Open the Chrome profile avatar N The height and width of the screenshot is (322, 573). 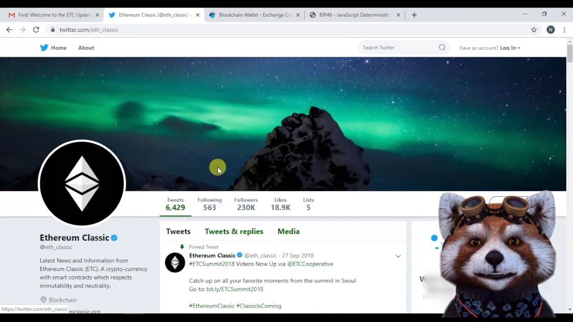[x=551, y=30]
